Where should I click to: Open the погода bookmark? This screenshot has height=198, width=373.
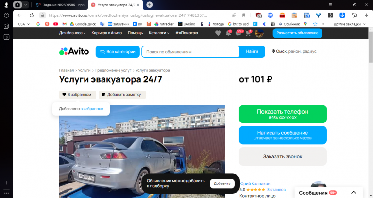click(x=216, y=24)
